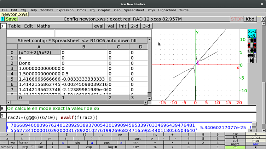This screenshot has height=149, width=266.
Task: Toggle the Kbd on-screen keyboard button
Action: 250,19
